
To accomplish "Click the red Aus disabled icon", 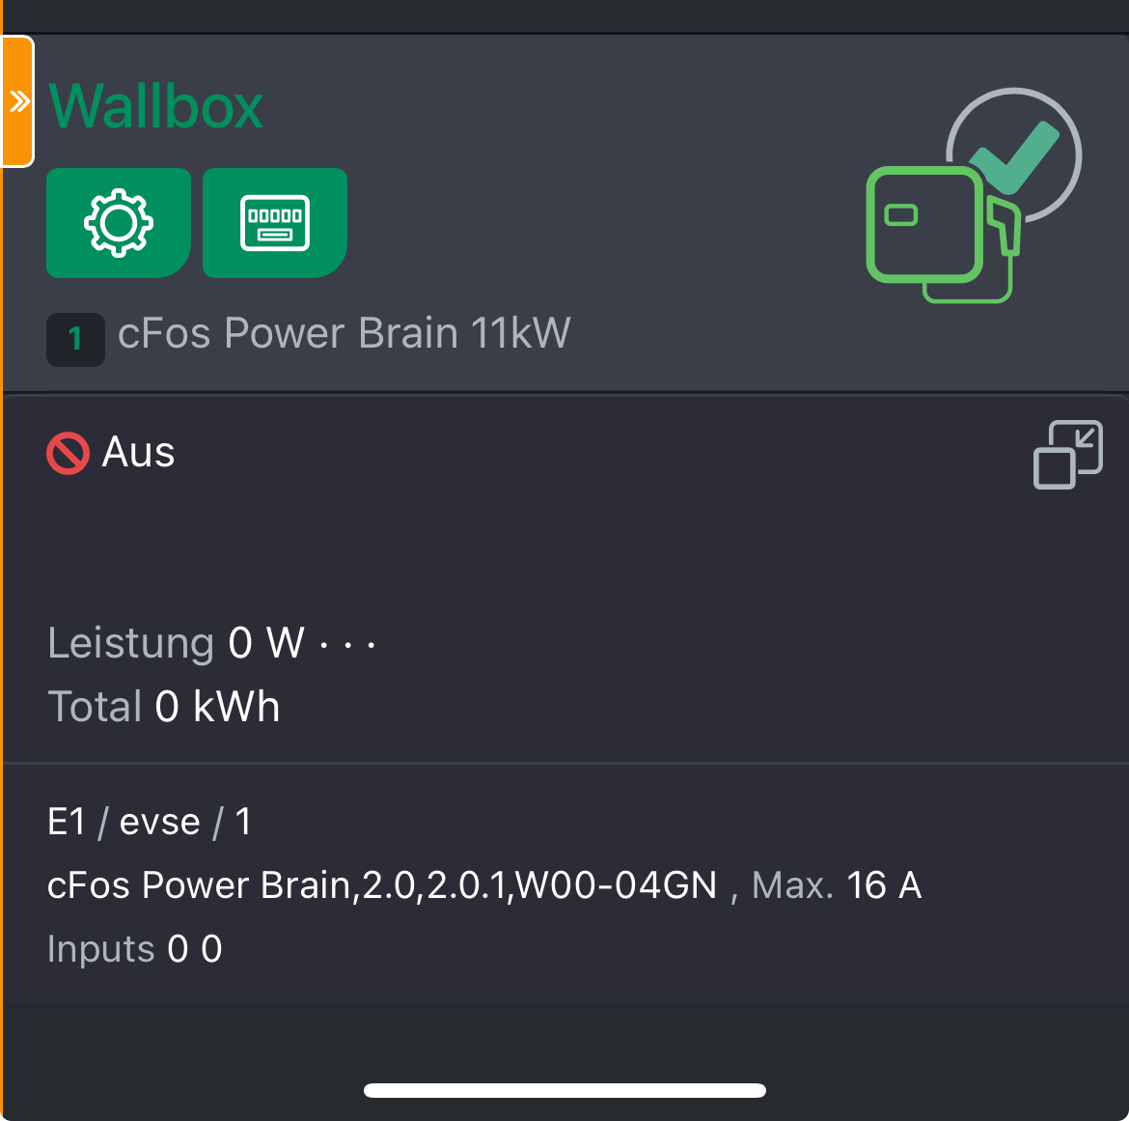I will (x=68, y=453).
